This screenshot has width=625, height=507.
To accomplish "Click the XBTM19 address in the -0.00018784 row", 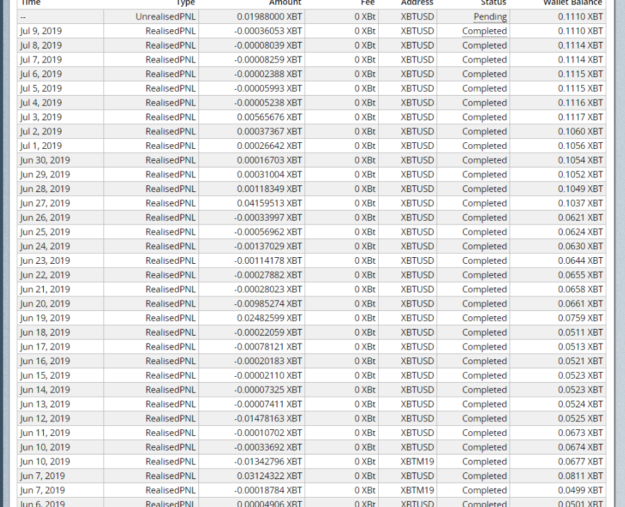I will [417, 490].
